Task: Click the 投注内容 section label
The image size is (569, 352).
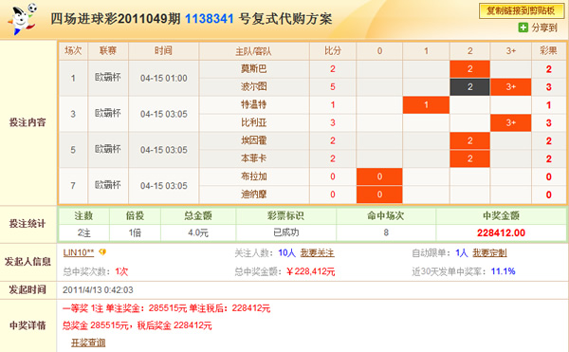Action: click(x=28, y=122)
